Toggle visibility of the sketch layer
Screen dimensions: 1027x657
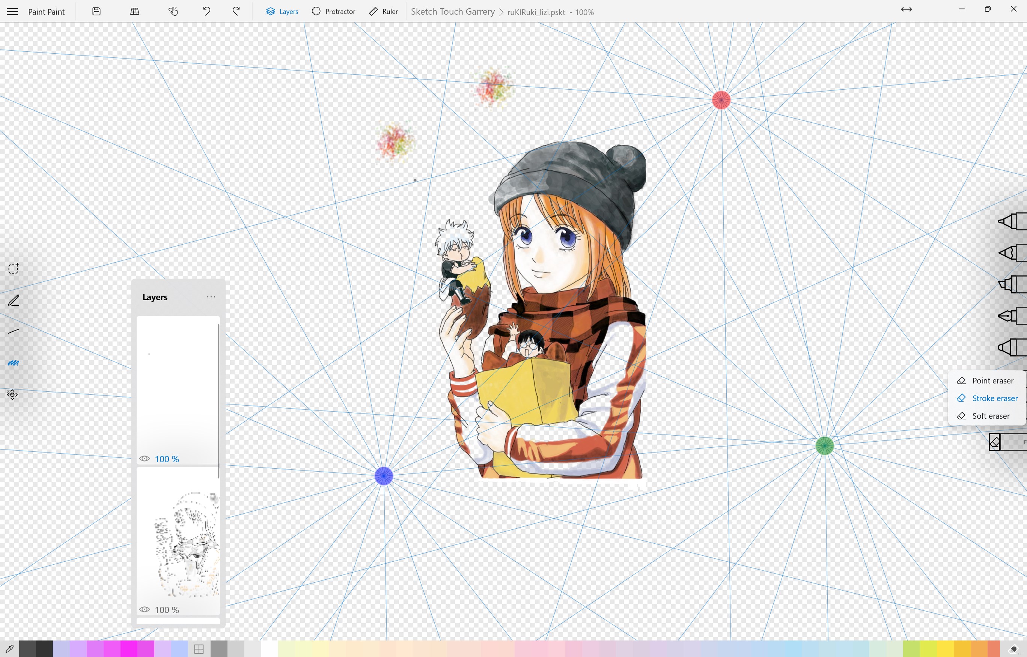tap(144, 609)
